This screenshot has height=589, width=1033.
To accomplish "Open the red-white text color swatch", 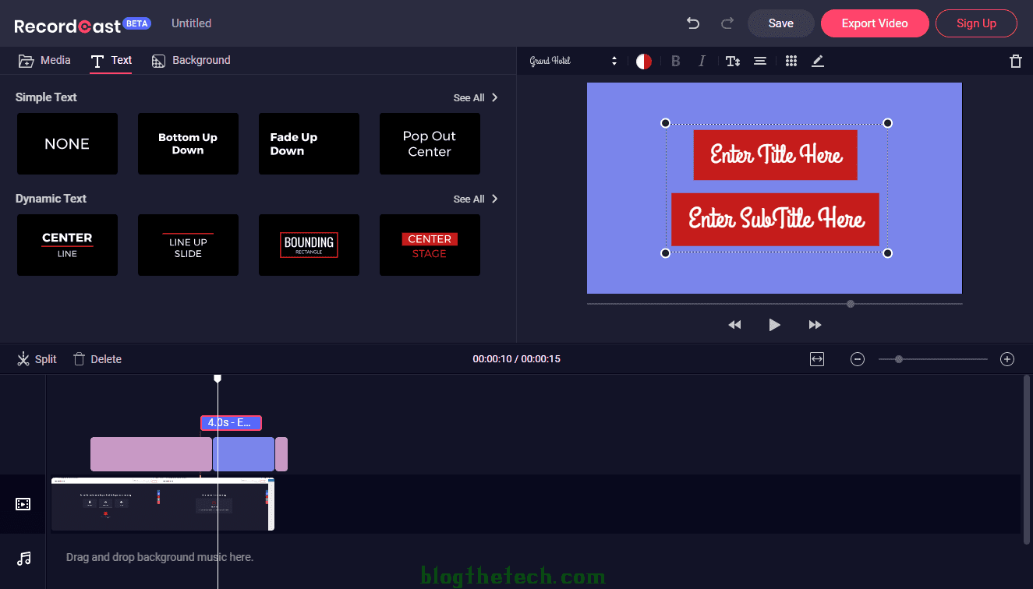I will point(643,62).
